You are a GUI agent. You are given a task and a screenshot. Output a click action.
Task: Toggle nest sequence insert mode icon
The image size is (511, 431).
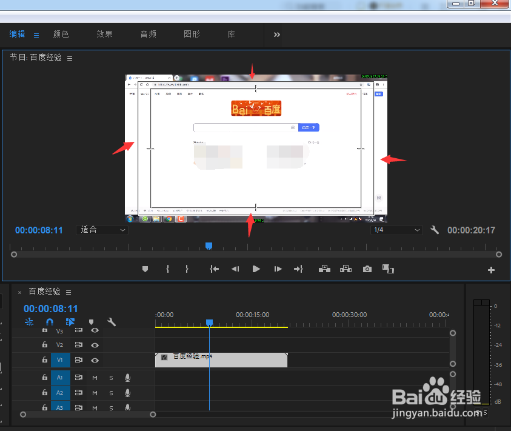(29, 322)
